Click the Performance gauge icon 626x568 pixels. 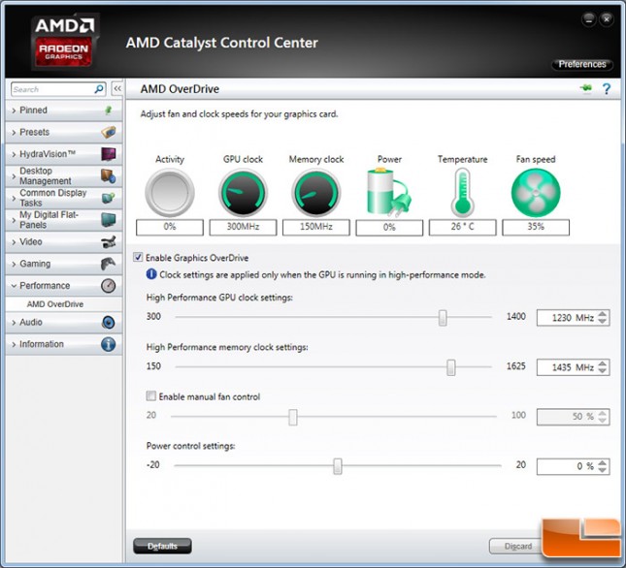pos(108,285)
